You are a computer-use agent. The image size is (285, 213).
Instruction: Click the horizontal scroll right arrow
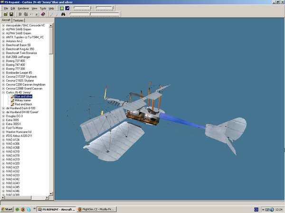(x=47, y=197)
